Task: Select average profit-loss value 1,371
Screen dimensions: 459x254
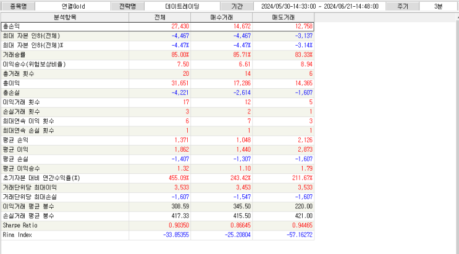Action: click(182, 140)
